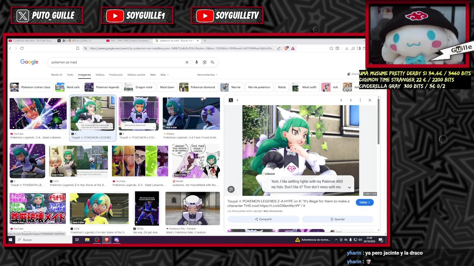Open a new browser tab with plus
The image size is (474, 266).
point(205,41)
